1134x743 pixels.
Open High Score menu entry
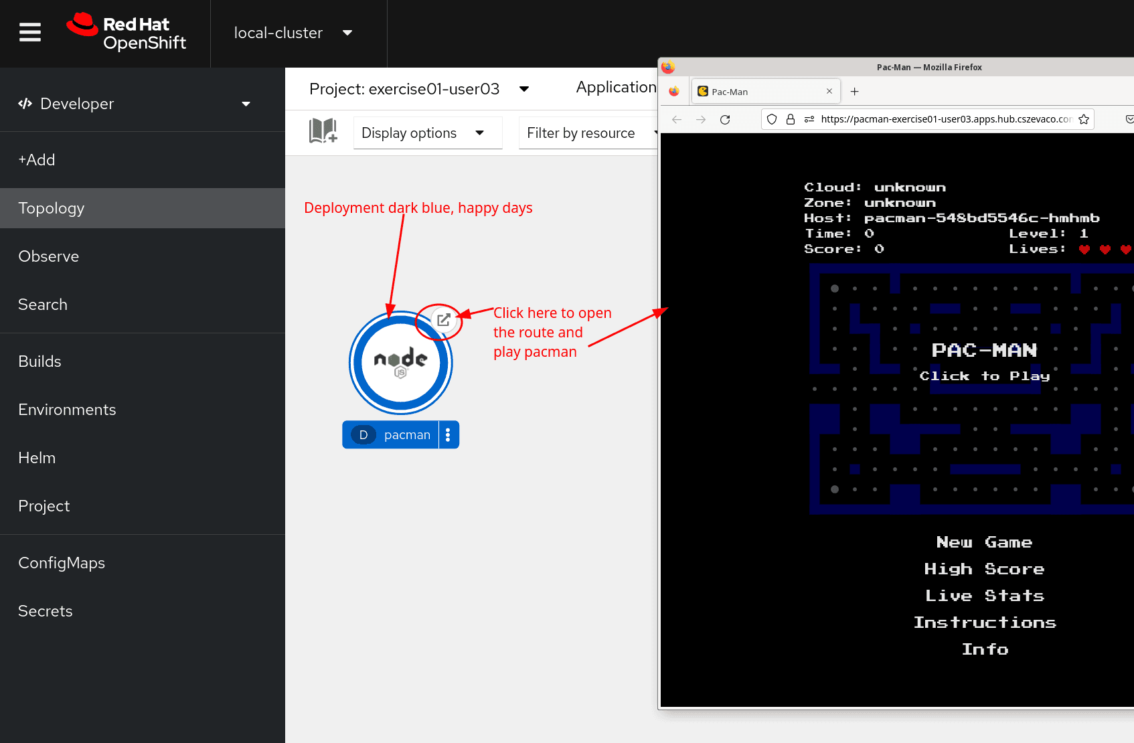pyautogui.click(x=984, y=569)
